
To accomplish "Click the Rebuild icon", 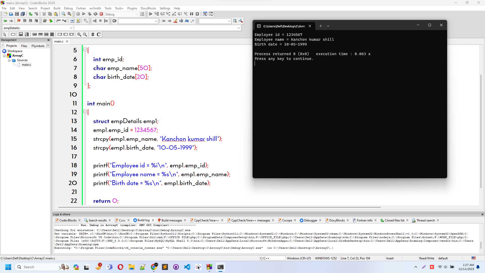I will click(95, 14).
